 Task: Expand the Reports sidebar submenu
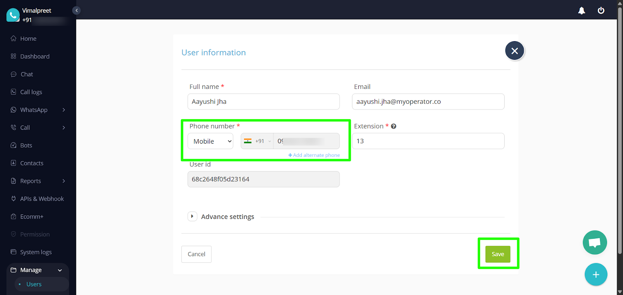click(x=63, y=181)
